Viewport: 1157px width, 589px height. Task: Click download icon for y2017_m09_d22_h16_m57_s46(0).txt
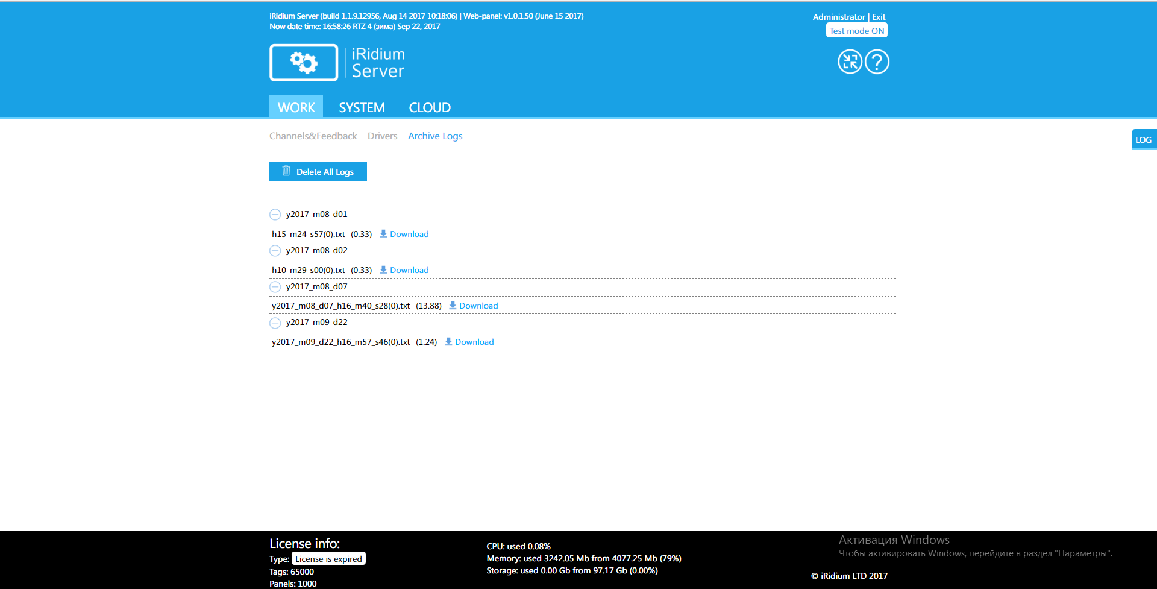coord(448,342)
